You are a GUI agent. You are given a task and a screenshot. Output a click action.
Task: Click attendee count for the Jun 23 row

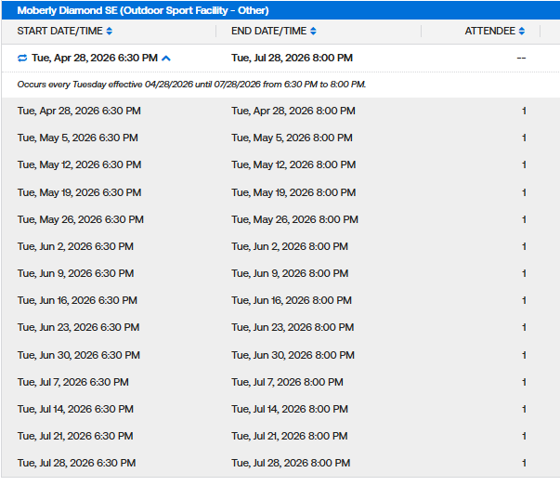pyautogui.click(x=524, y=327)
